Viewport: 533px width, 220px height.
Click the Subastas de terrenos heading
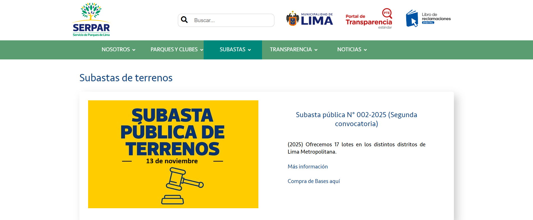coord(126,78)
